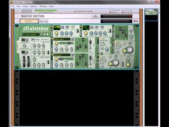169x127 pixels.
Task: Click the Mod B motion knob
Action: 91,33
